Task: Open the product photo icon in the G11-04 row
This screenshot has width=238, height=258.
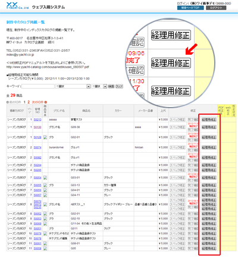Action: [x=45, y=224]
